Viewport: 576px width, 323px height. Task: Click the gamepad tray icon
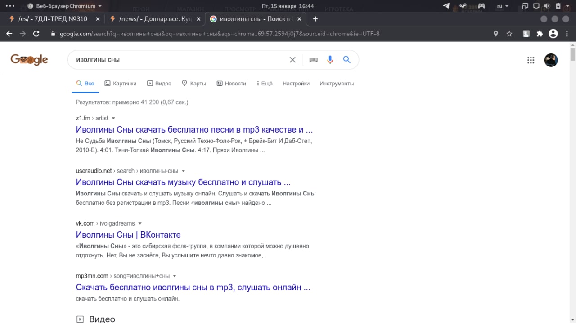pyautogui.click(x=481, y=6)
